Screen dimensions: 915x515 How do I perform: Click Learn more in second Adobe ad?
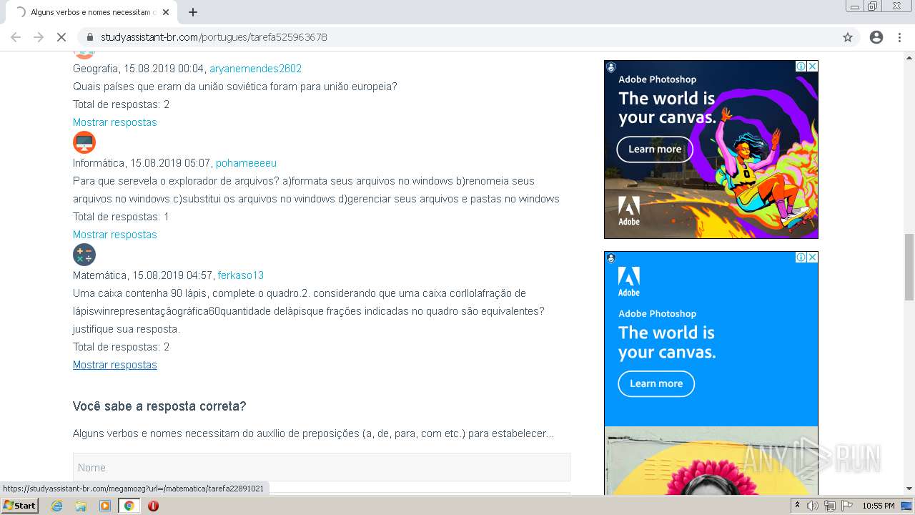pyautogui.click(x=656, y=383)
